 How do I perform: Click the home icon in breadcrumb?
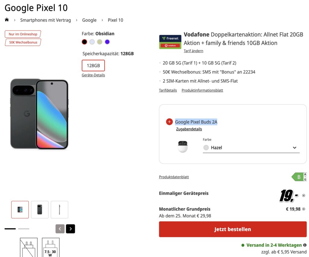click(7, 20)
